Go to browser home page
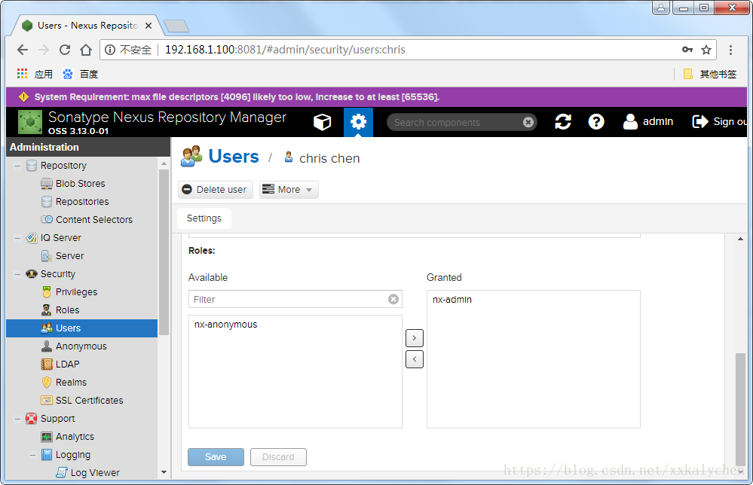 click(x=86, y=50)
